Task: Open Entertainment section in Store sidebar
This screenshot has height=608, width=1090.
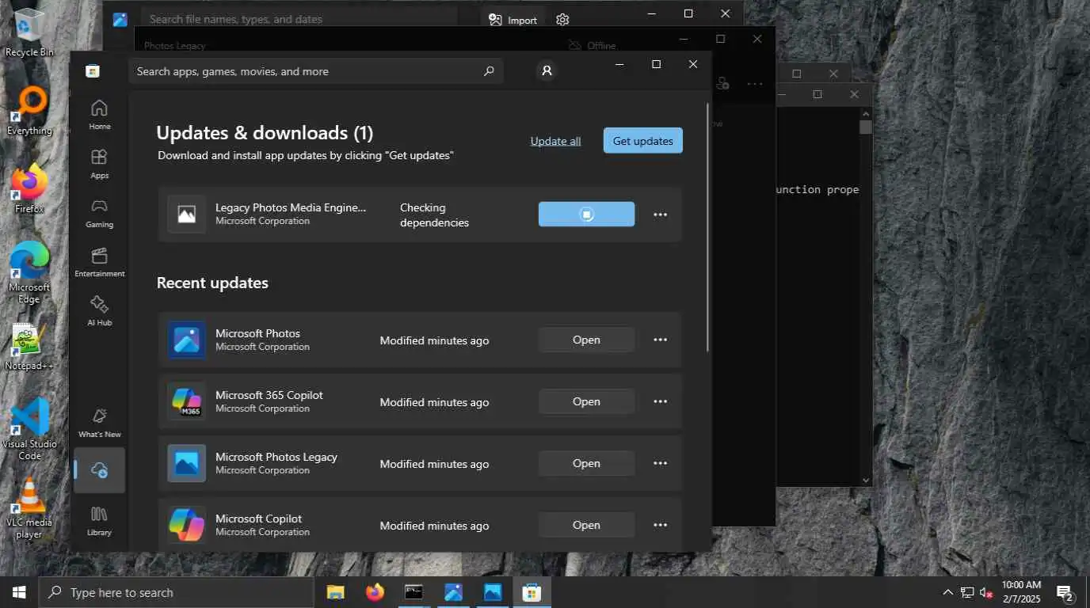Action: [x=99, y=262]
